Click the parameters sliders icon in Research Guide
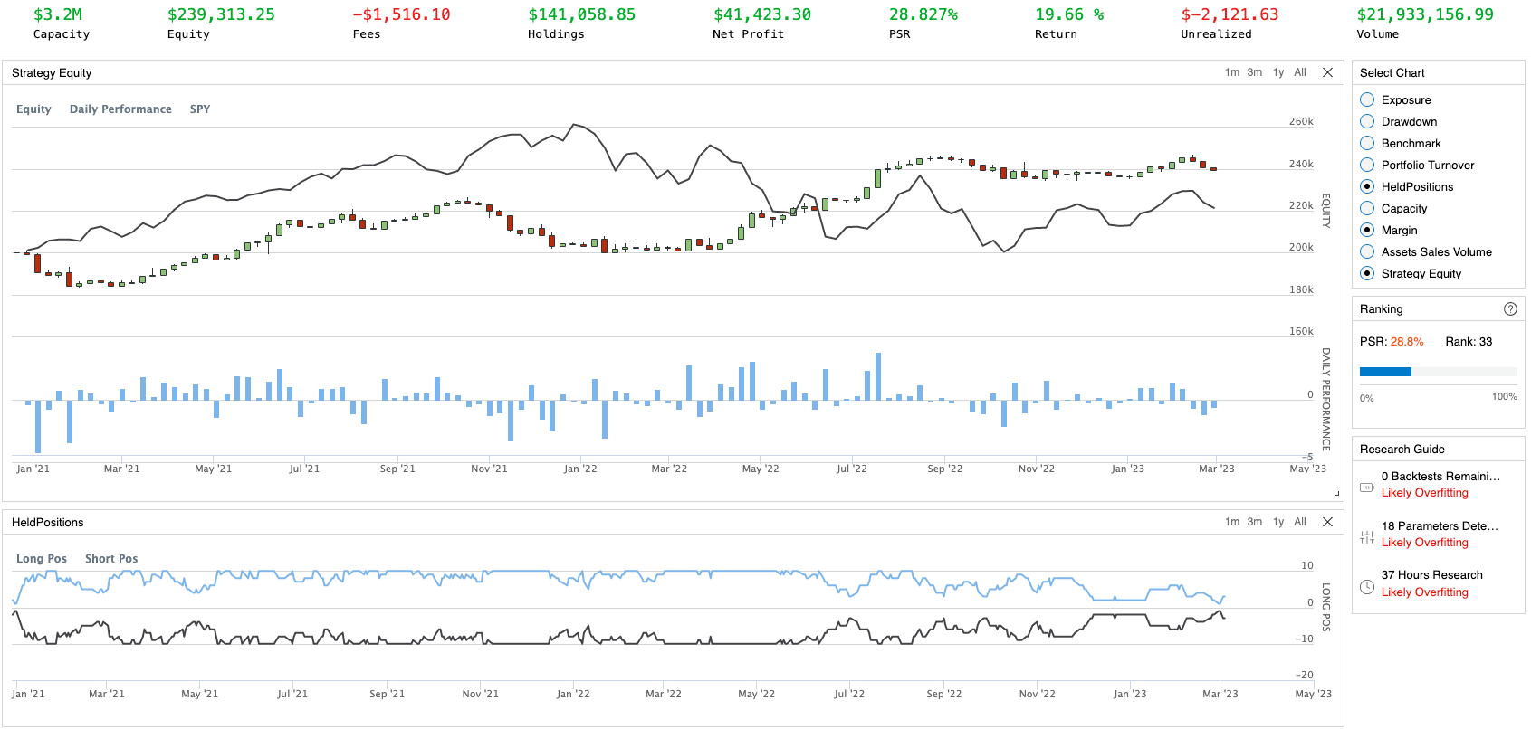The height and width of the screenshot is (729, 1531). [x=1367, y=536]
